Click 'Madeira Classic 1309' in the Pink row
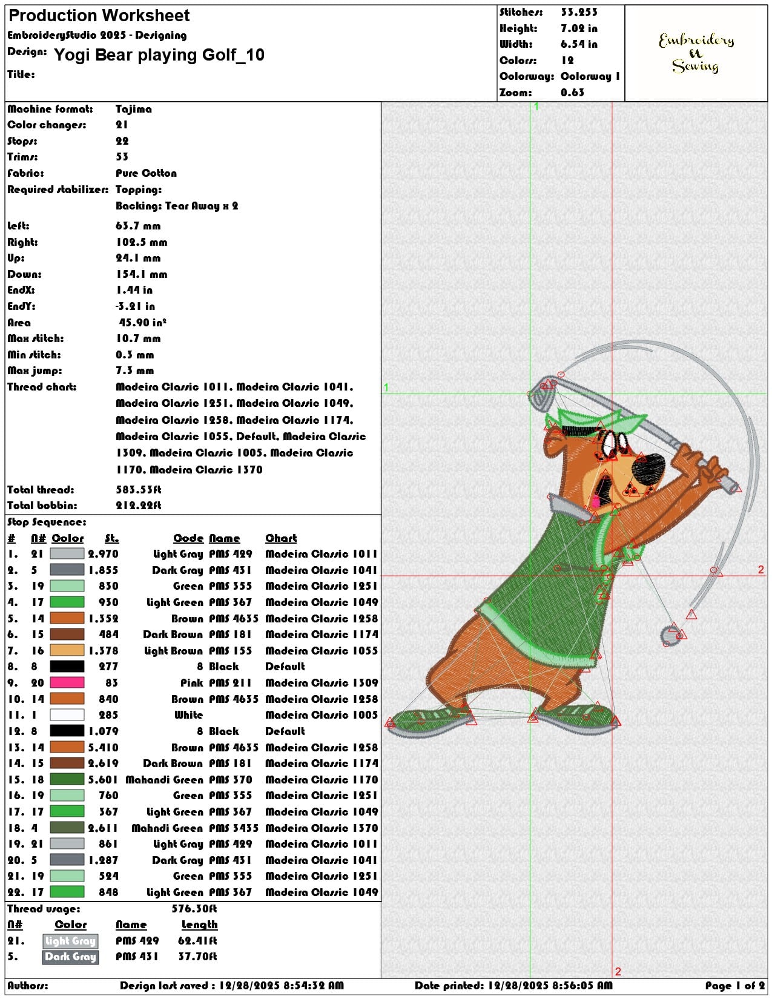The image size is (772, 999). coord(322,682)
